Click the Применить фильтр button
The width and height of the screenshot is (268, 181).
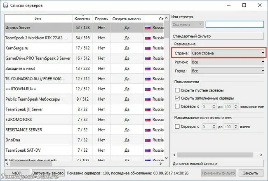click(x=219, y=173)
